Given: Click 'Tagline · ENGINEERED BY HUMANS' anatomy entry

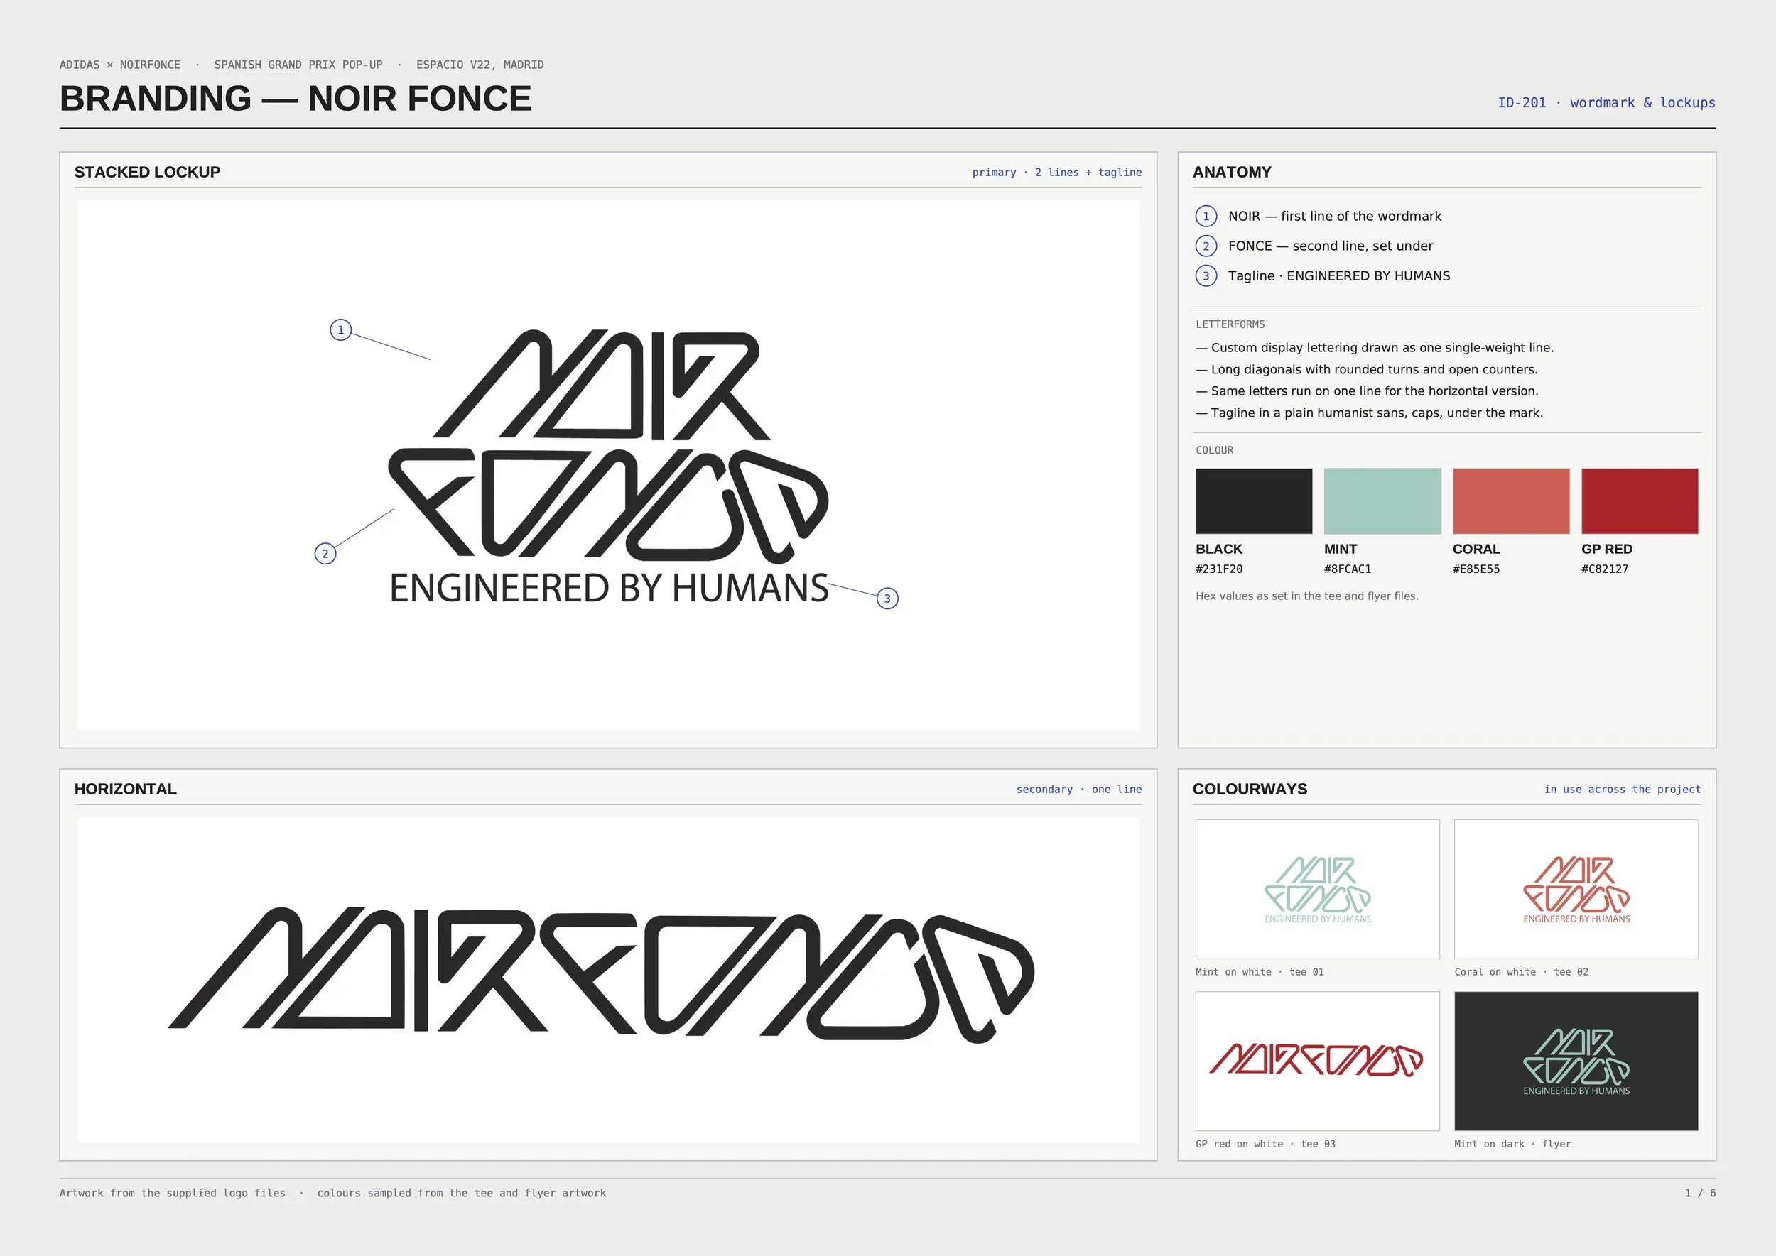Looking at the screenshot, I should [x=1339, y=276].
